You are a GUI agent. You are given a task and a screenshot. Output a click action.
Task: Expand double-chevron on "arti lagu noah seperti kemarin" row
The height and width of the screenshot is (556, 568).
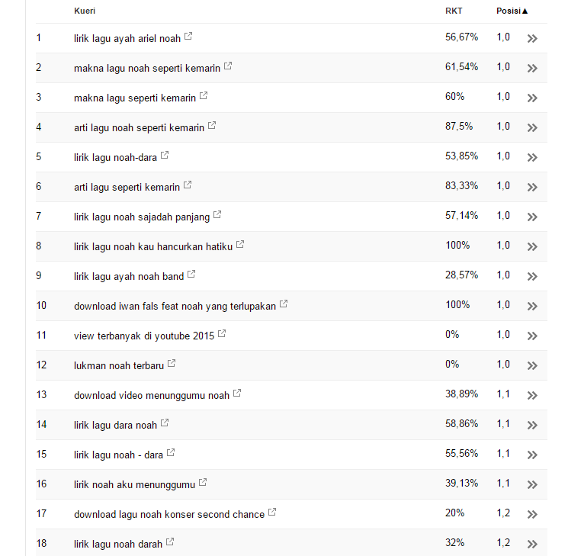tap(532, 127)
